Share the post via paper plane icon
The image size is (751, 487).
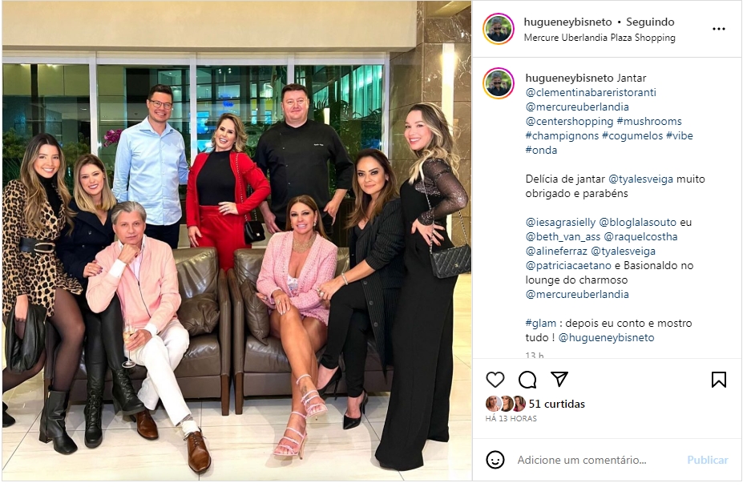(559, 379)
